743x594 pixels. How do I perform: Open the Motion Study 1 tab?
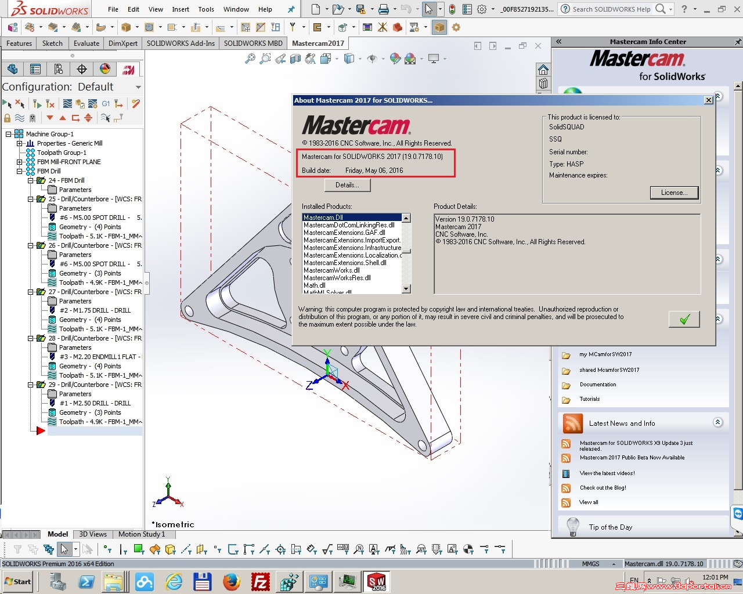[142, 534]
